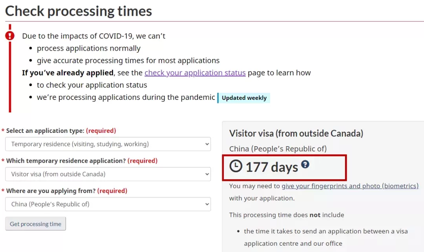Open the question mark help icon
Viewport: 424px width, 252px height.
point(305,164)
